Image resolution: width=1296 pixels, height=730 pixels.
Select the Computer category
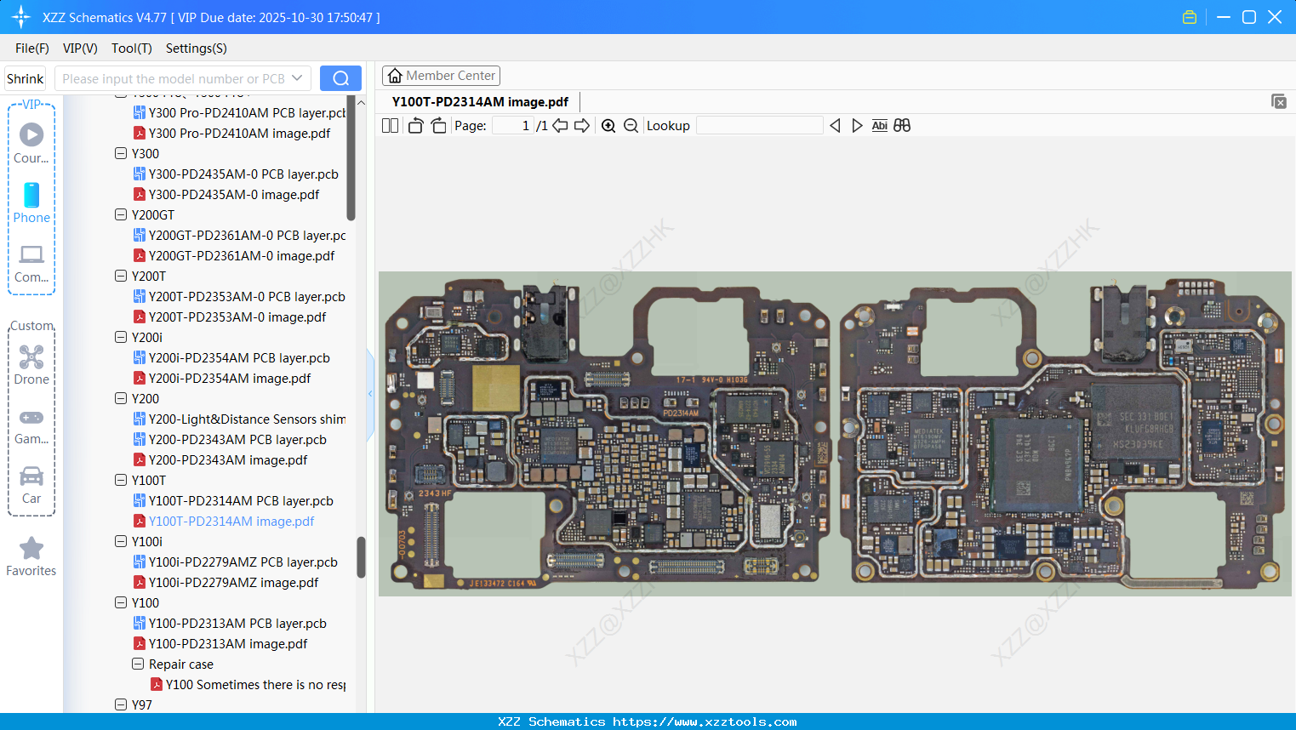(31, 264)
